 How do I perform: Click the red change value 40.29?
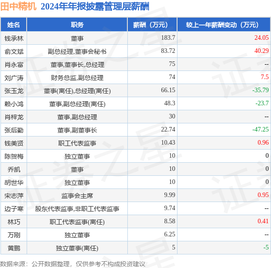262,51
